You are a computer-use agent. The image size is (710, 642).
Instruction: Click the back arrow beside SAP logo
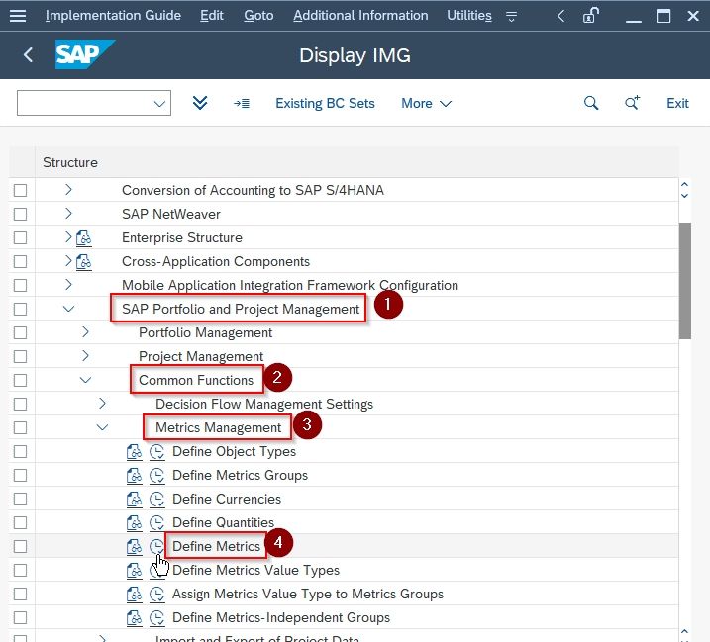pyautogui.click(x=28, y=54)
